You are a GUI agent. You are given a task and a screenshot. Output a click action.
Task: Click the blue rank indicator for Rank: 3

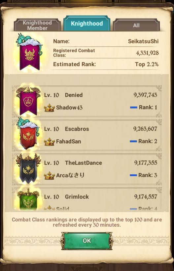click(x=133, y=175)
